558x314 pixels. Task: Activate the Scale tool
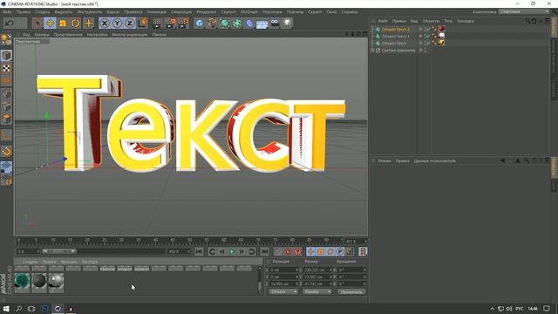click(x=63, y=24)
